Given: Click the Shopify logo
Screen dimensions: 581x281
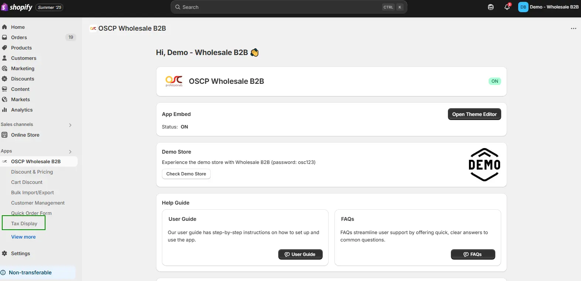Looking at the screenshot, I should pyautogui.click(x=17, y=7).
